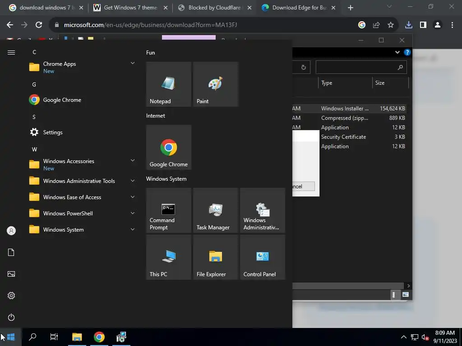Click the Chrome address bar URL

pyautogui.click(x=150, y=25)
